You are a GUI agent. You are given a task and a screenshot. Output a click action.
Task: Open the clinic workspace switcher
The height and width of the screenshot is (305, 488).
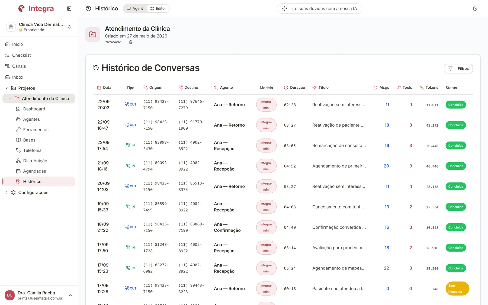(x=39, y=27)
